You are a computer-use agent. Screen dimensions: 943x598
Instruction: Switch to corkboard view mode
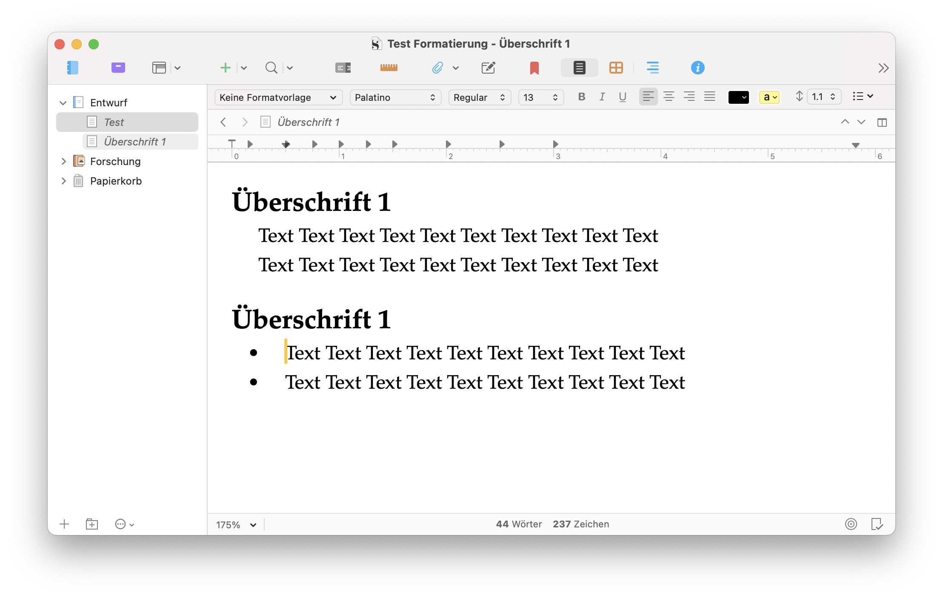[616, 68]
